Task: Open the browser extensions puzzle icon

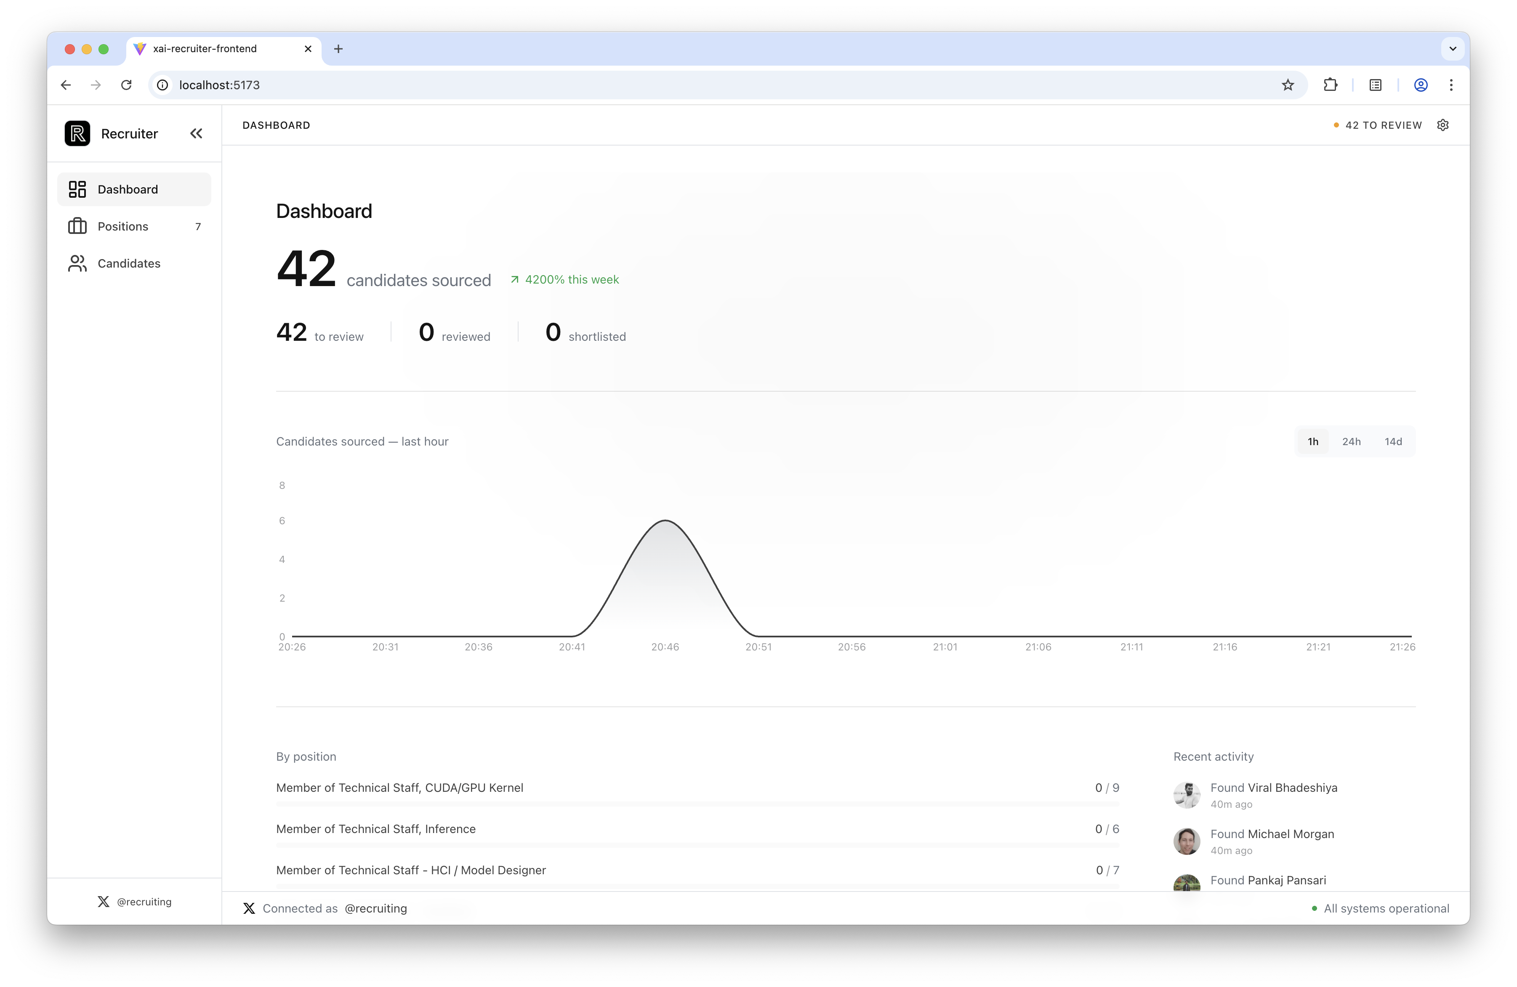Action: click(1330, 85)
